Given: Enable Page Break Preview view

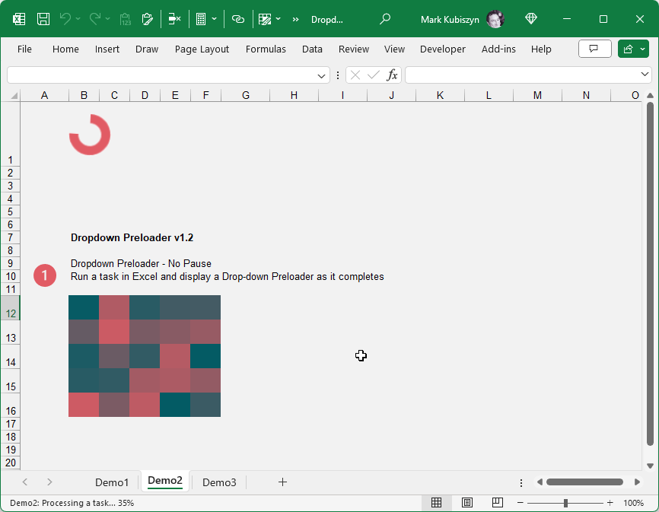Looking at the screenshot, I should pos(497,503).
